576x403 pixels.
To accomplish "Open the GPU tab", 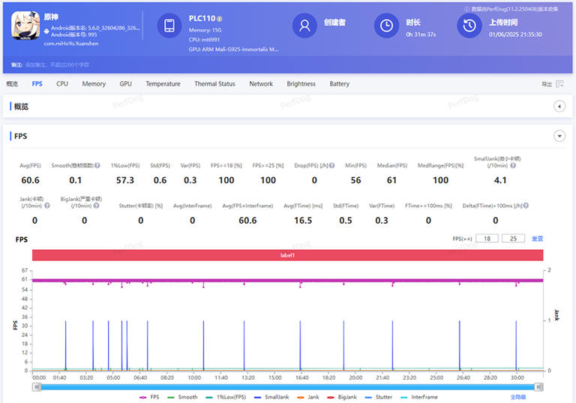I will [125, 84].
